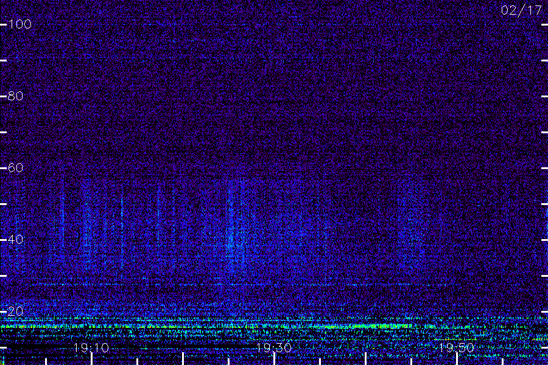Viewport: 548px width, 365px height.
Task: Select the 19:50 time axis label
Action: point(457,347)
